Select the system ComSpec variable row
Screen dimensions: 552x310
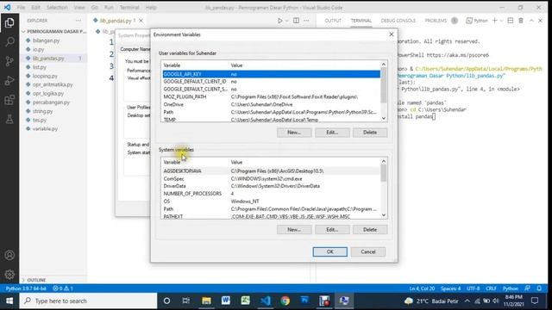tap(271, 178)
